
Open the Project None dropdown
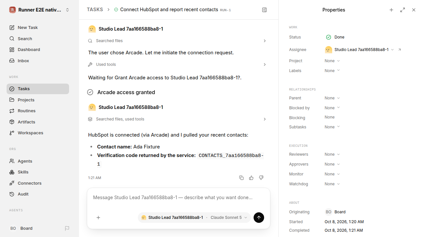332,61
